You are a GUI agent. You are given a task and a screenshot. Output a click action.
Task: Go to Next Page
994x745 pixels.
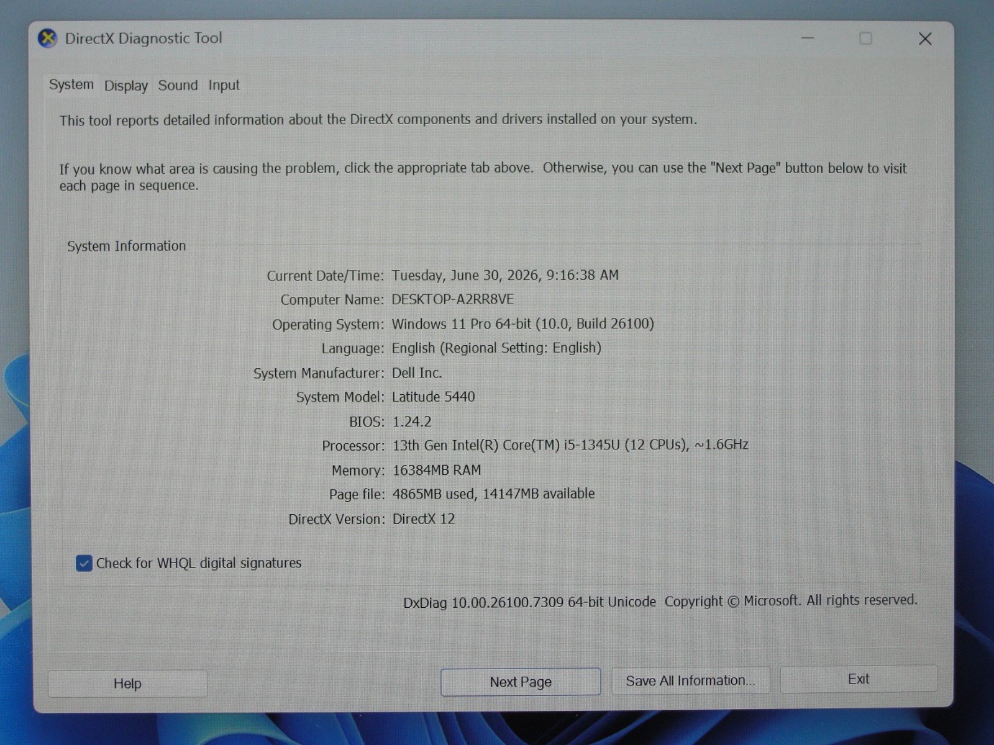coord(521,682)
